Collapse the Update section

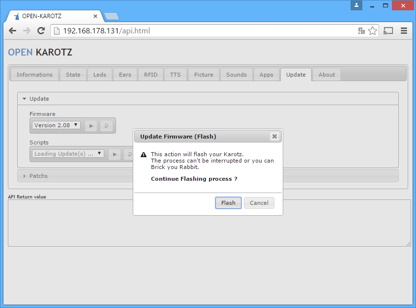[x=208, y=99]
